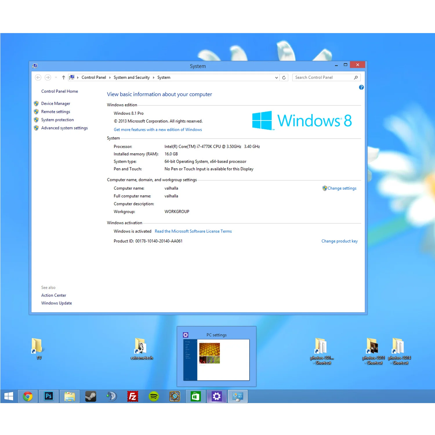Open the Hearthstone icon on the taskbar

pyautogui.click(x=175, y=396)
